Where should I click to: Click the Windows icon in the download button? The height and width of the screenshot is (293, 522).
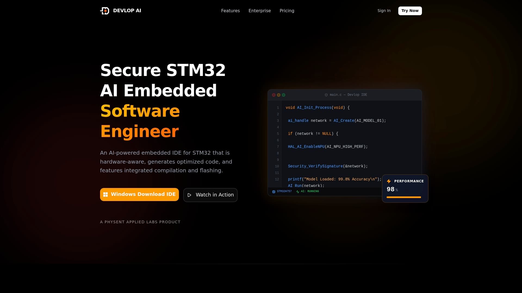click(106, 194)
